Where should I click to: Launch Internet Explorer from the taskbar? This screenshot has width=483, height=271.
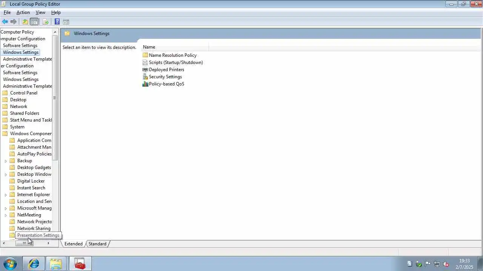[34, 263]
